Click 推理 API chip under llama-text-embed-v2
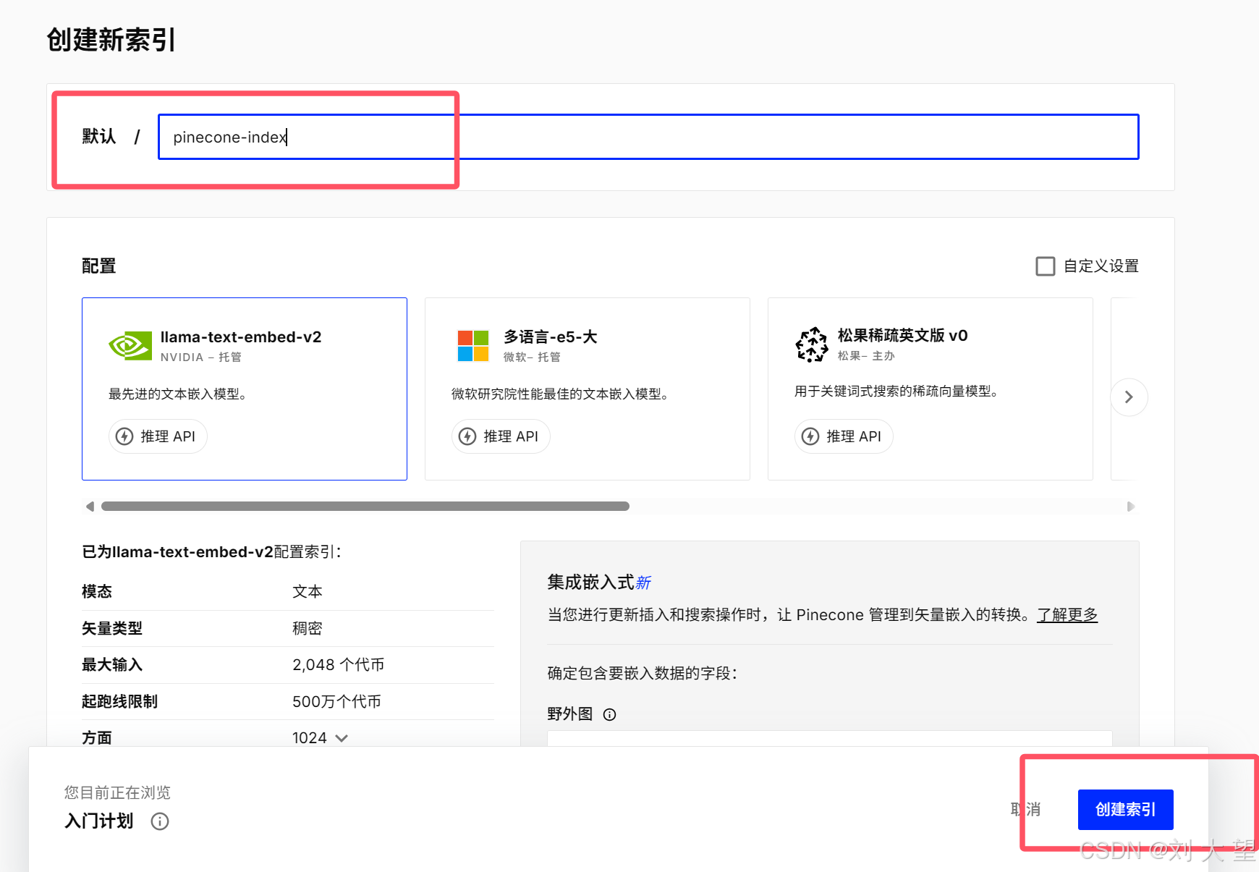The height and width of the screenshot is (872, 1259). pos(158,436)
